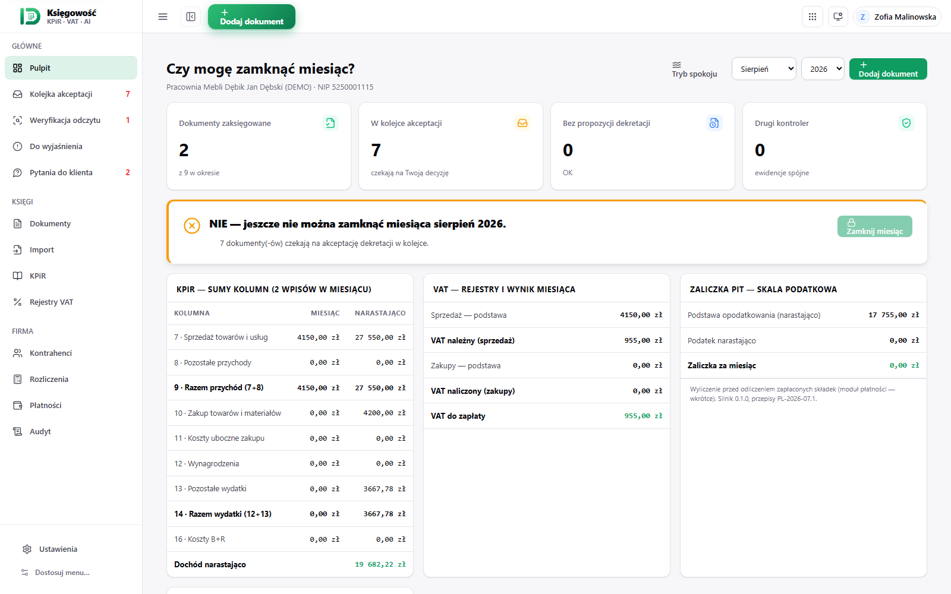This screenshot has width=951, height=594.
Task: Open the apps grid icon
Action: click(813, 17)
